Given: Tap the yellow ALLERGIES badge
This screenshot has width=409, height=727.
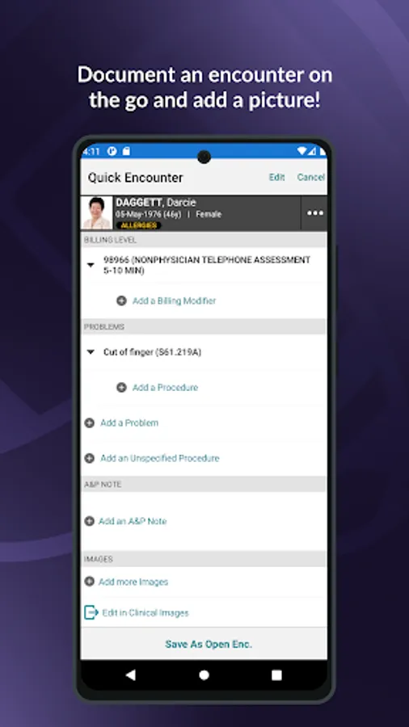Looking at the screenshot, I should (x=139, y=225).
